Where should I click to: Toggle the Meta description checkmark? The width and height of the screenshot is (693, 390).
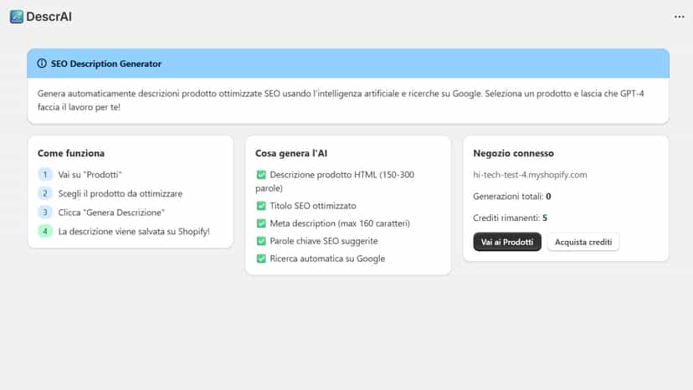261,223
